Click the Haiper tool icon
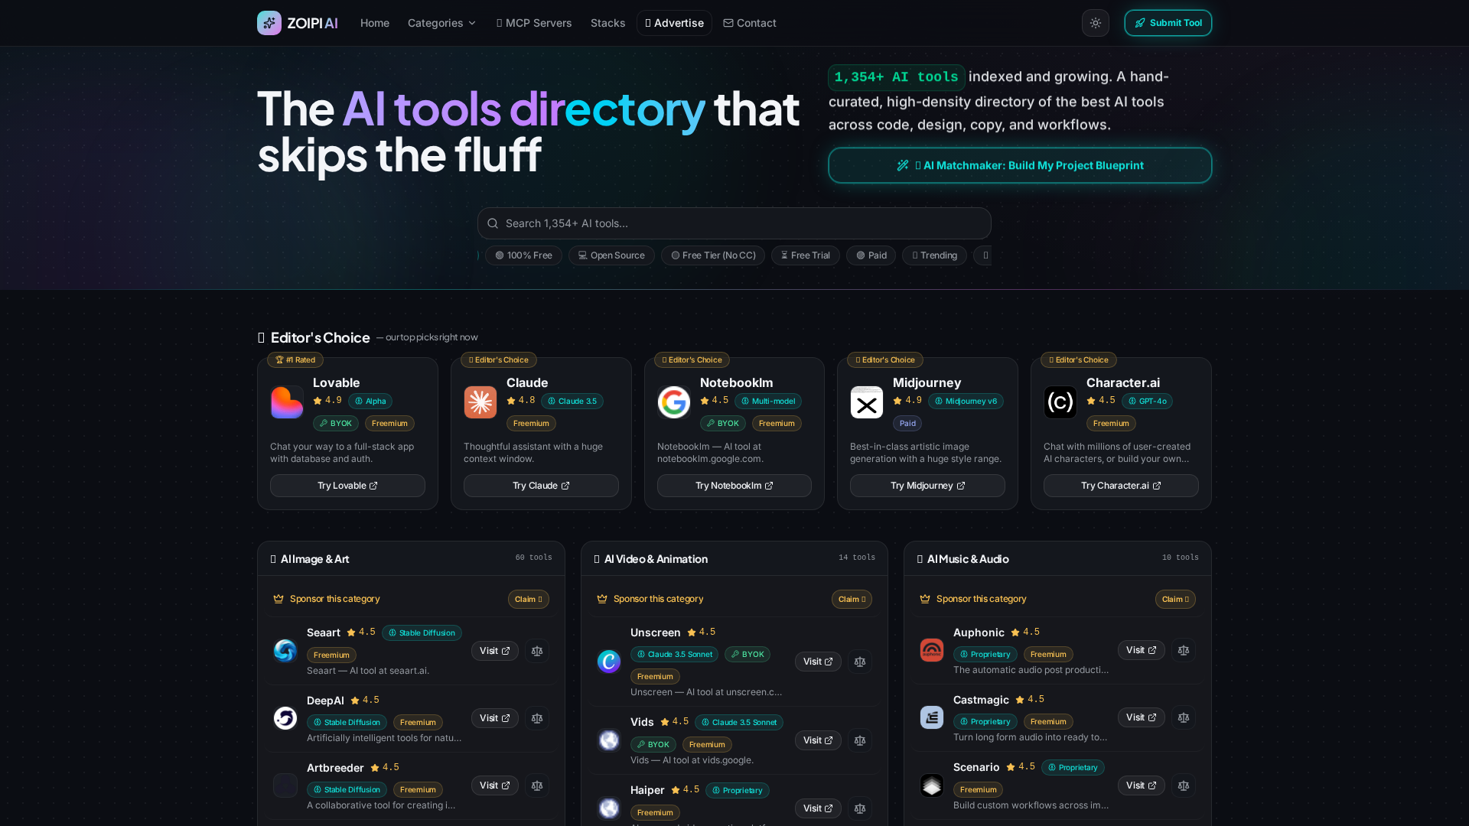This screenshot has width=1469, height=826. click(x=609, y=808)
